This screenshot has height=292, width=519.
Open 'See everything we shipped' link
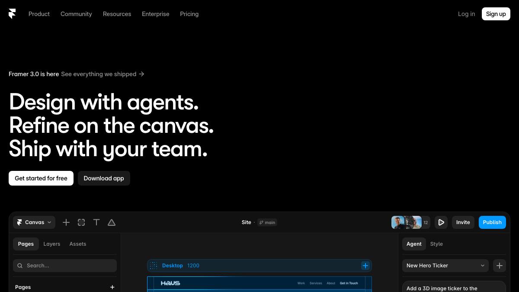click(x=103, y=74)
